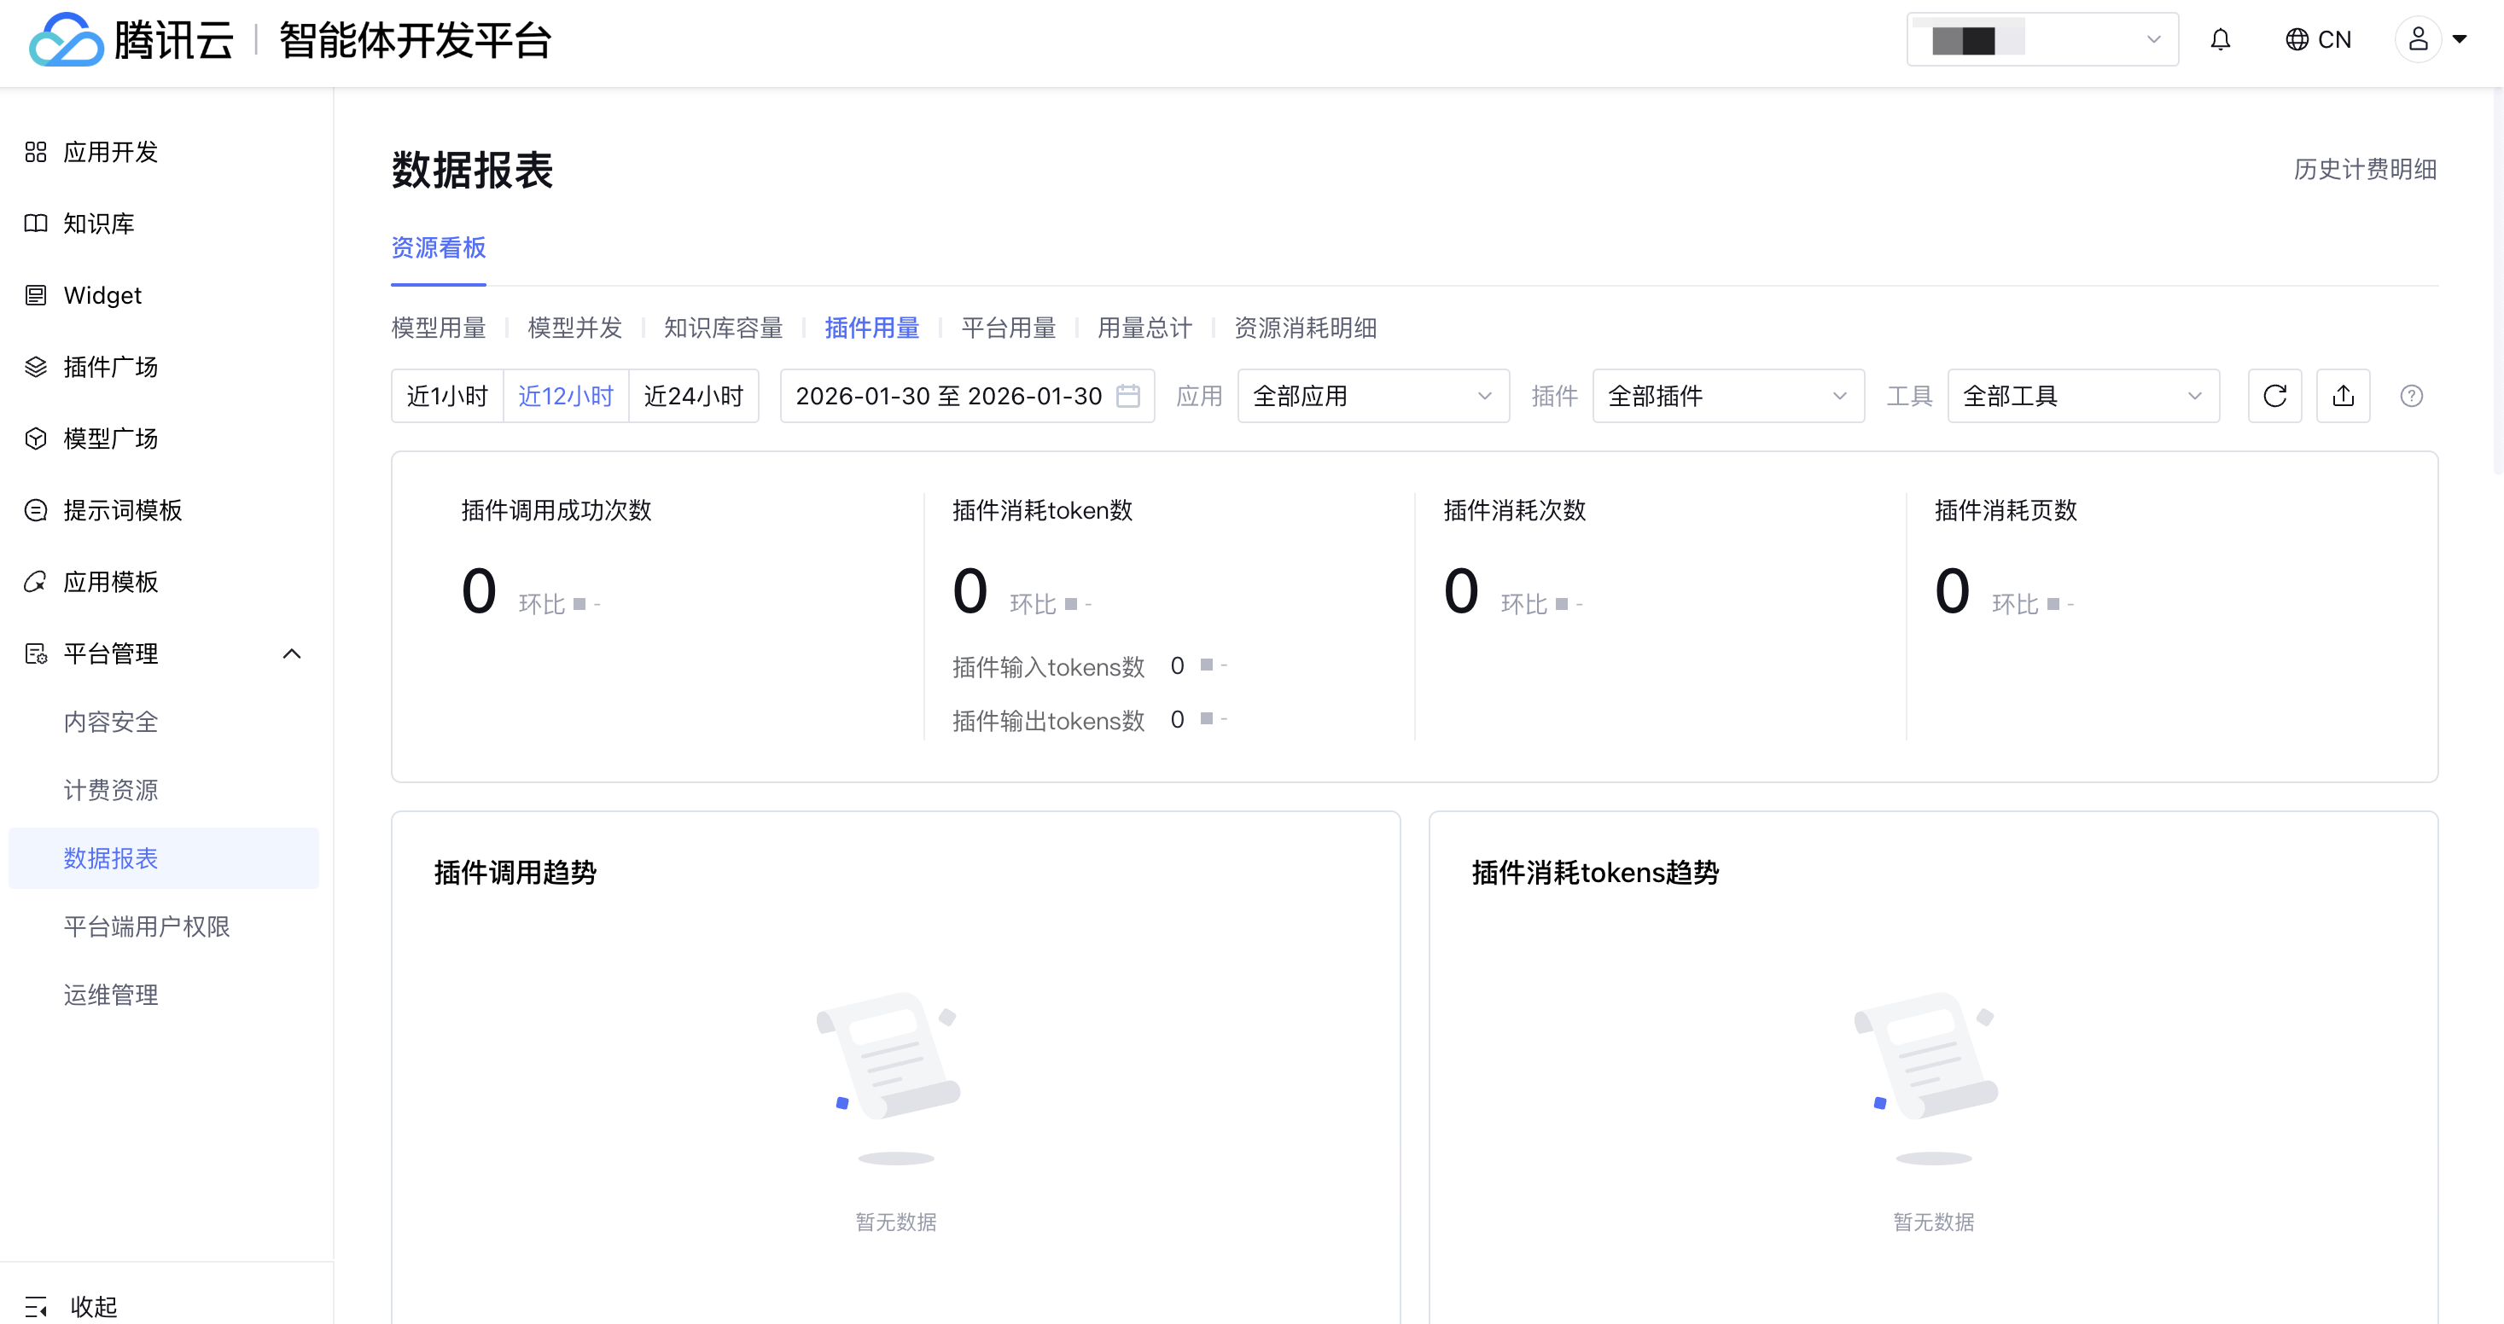Open the 全部工具 dropdown
The image size is (2504, 1324).
click(2082, 395)
